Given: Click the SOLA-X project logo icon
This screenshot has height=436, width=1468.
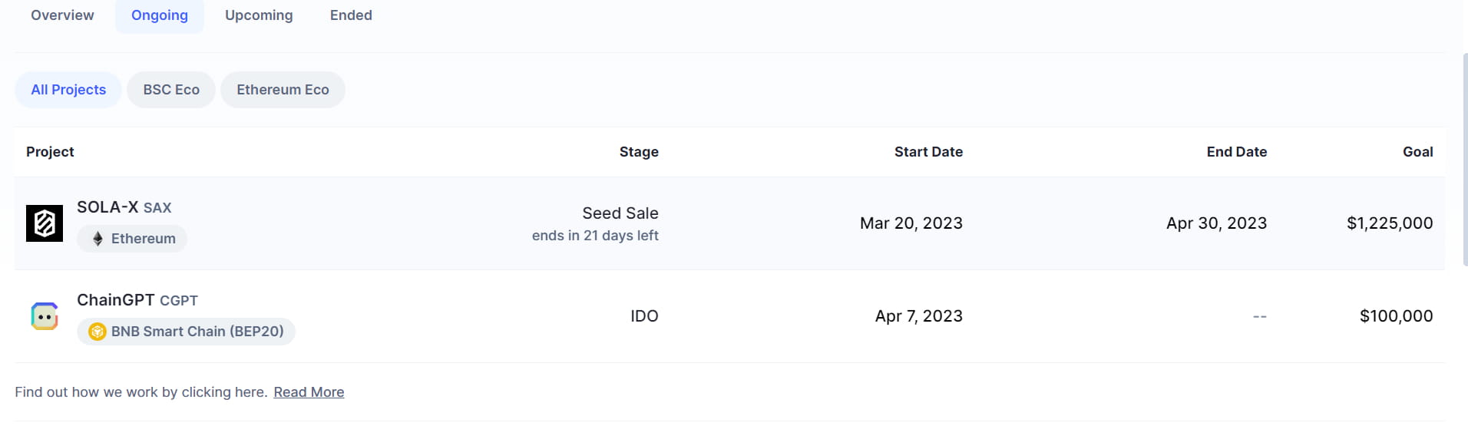Looking at the screenshot, I should (45, 223).
